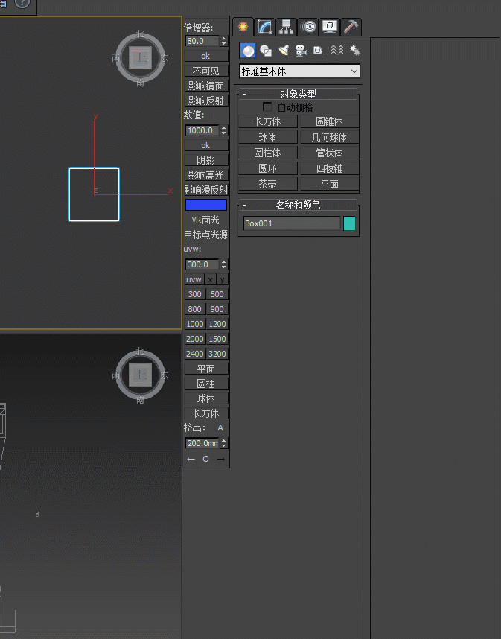The width and height of the screenshot is (501, 639).
Task: Click the 几何球体 button
Action: 329,137
